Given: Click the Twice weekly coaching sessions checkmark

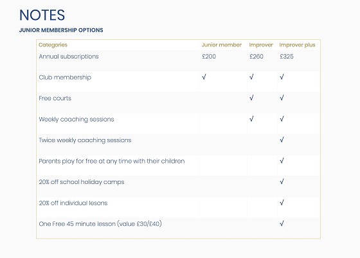Looking at the screenshot, I should tap(282, 140).
